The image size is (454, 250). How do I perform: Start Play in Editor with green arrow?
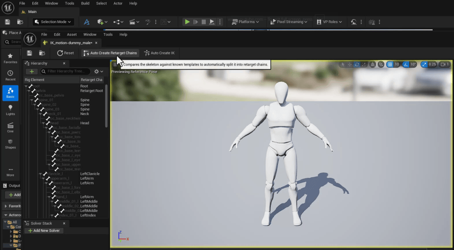188,22
